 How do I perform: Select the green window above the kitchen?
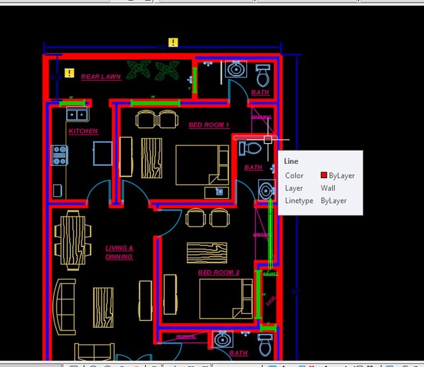tap(72, 103)
